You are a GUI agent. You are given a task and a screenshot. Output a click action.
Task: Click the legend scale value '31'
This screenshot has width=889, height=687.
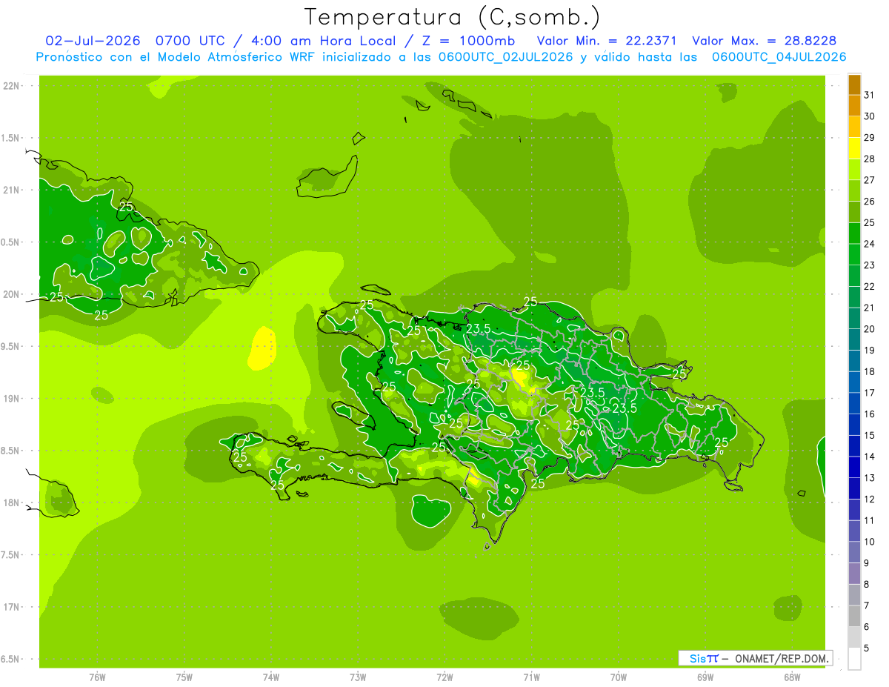point(870,95)
